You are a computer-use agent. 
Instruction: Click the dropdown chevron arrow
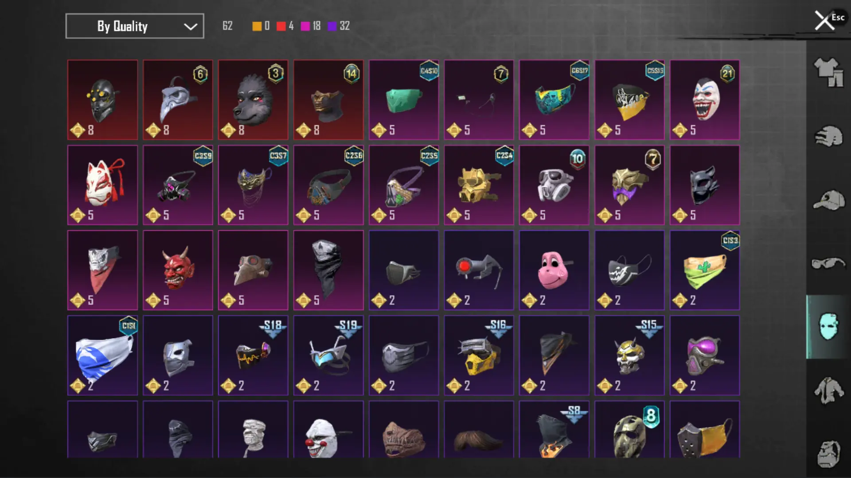point(190,27)
